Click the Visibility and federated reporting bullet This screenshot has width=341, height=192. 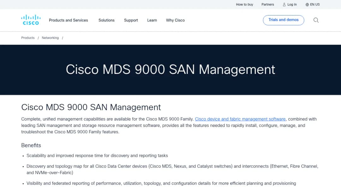(161, 183)
